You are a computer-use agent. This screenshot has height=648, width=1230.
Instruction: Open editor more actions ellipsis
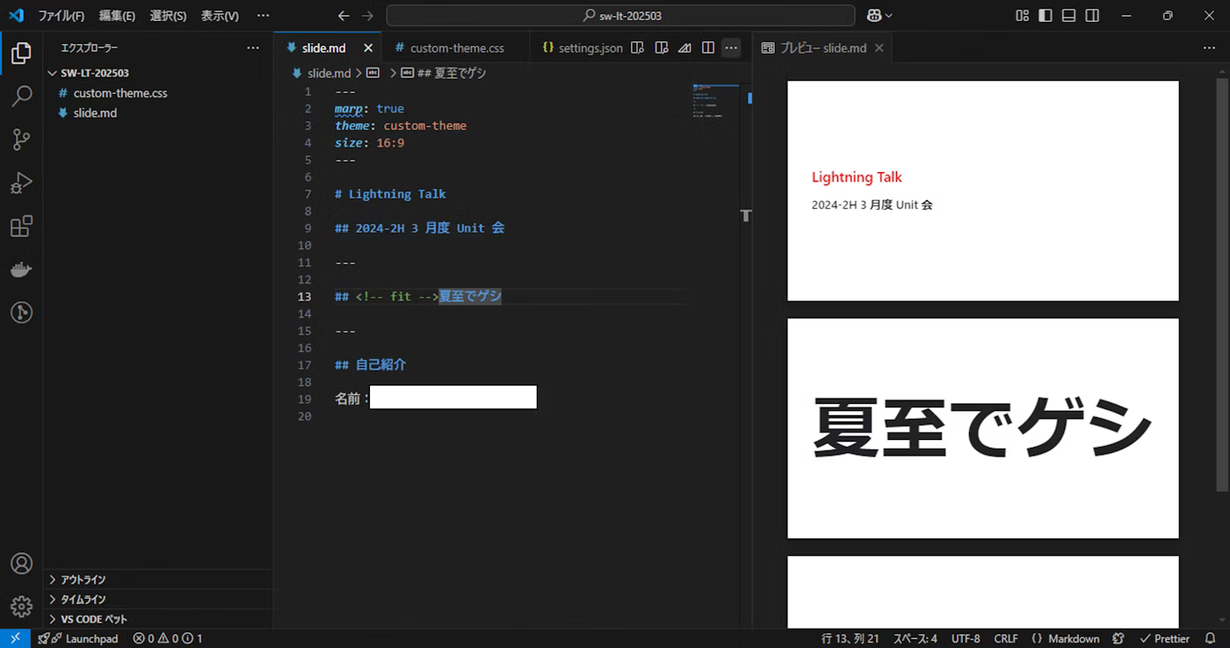731,47
